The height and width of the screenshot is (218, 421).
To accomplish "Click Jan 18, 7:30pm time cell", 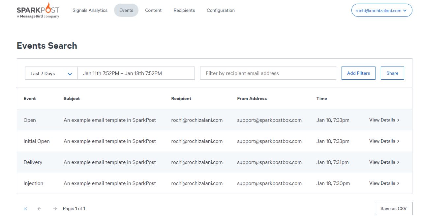I will (x=333, y=183).
